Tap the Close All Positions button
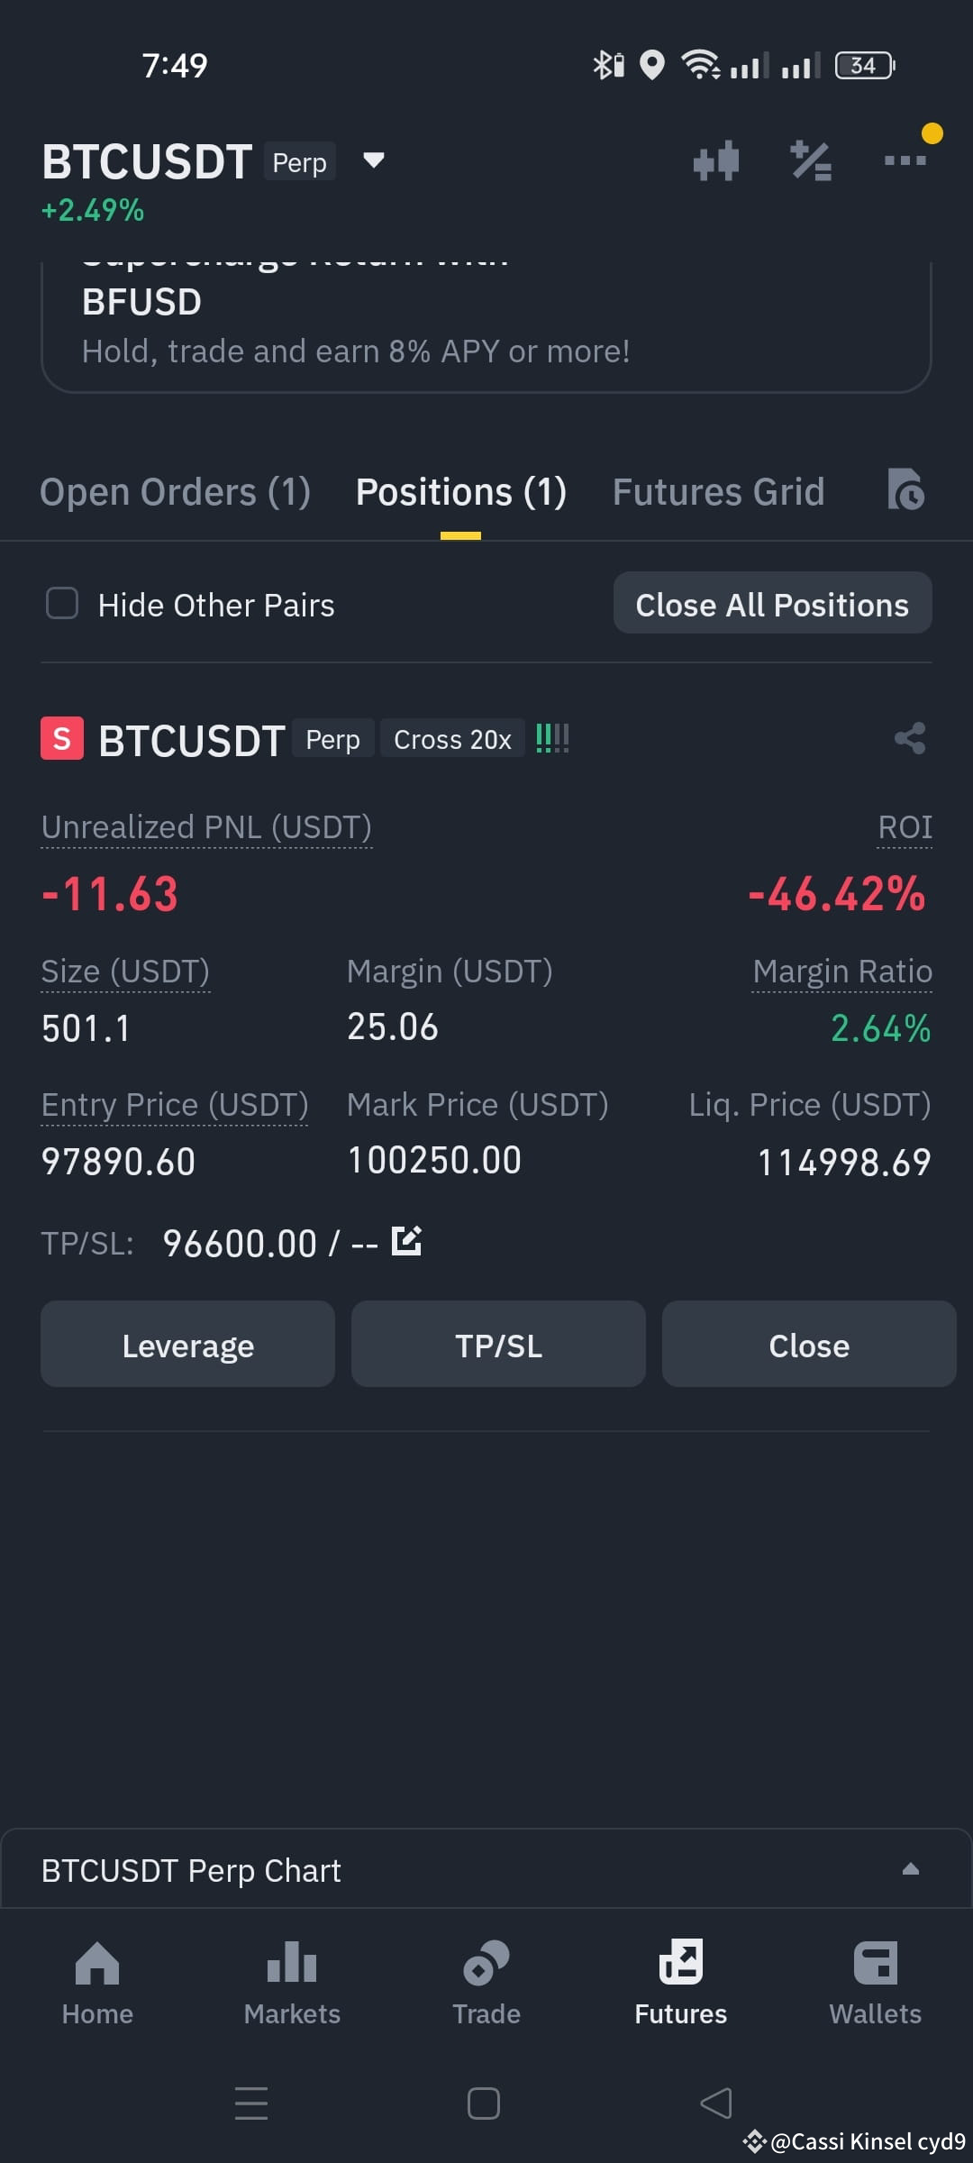This screenshot has width=973, height=2163. 772,604
